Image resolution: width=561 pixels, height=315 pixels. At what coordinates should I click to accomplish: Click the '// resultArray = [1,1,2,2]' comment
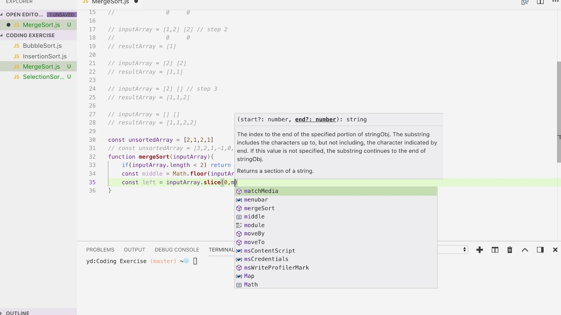152,123
